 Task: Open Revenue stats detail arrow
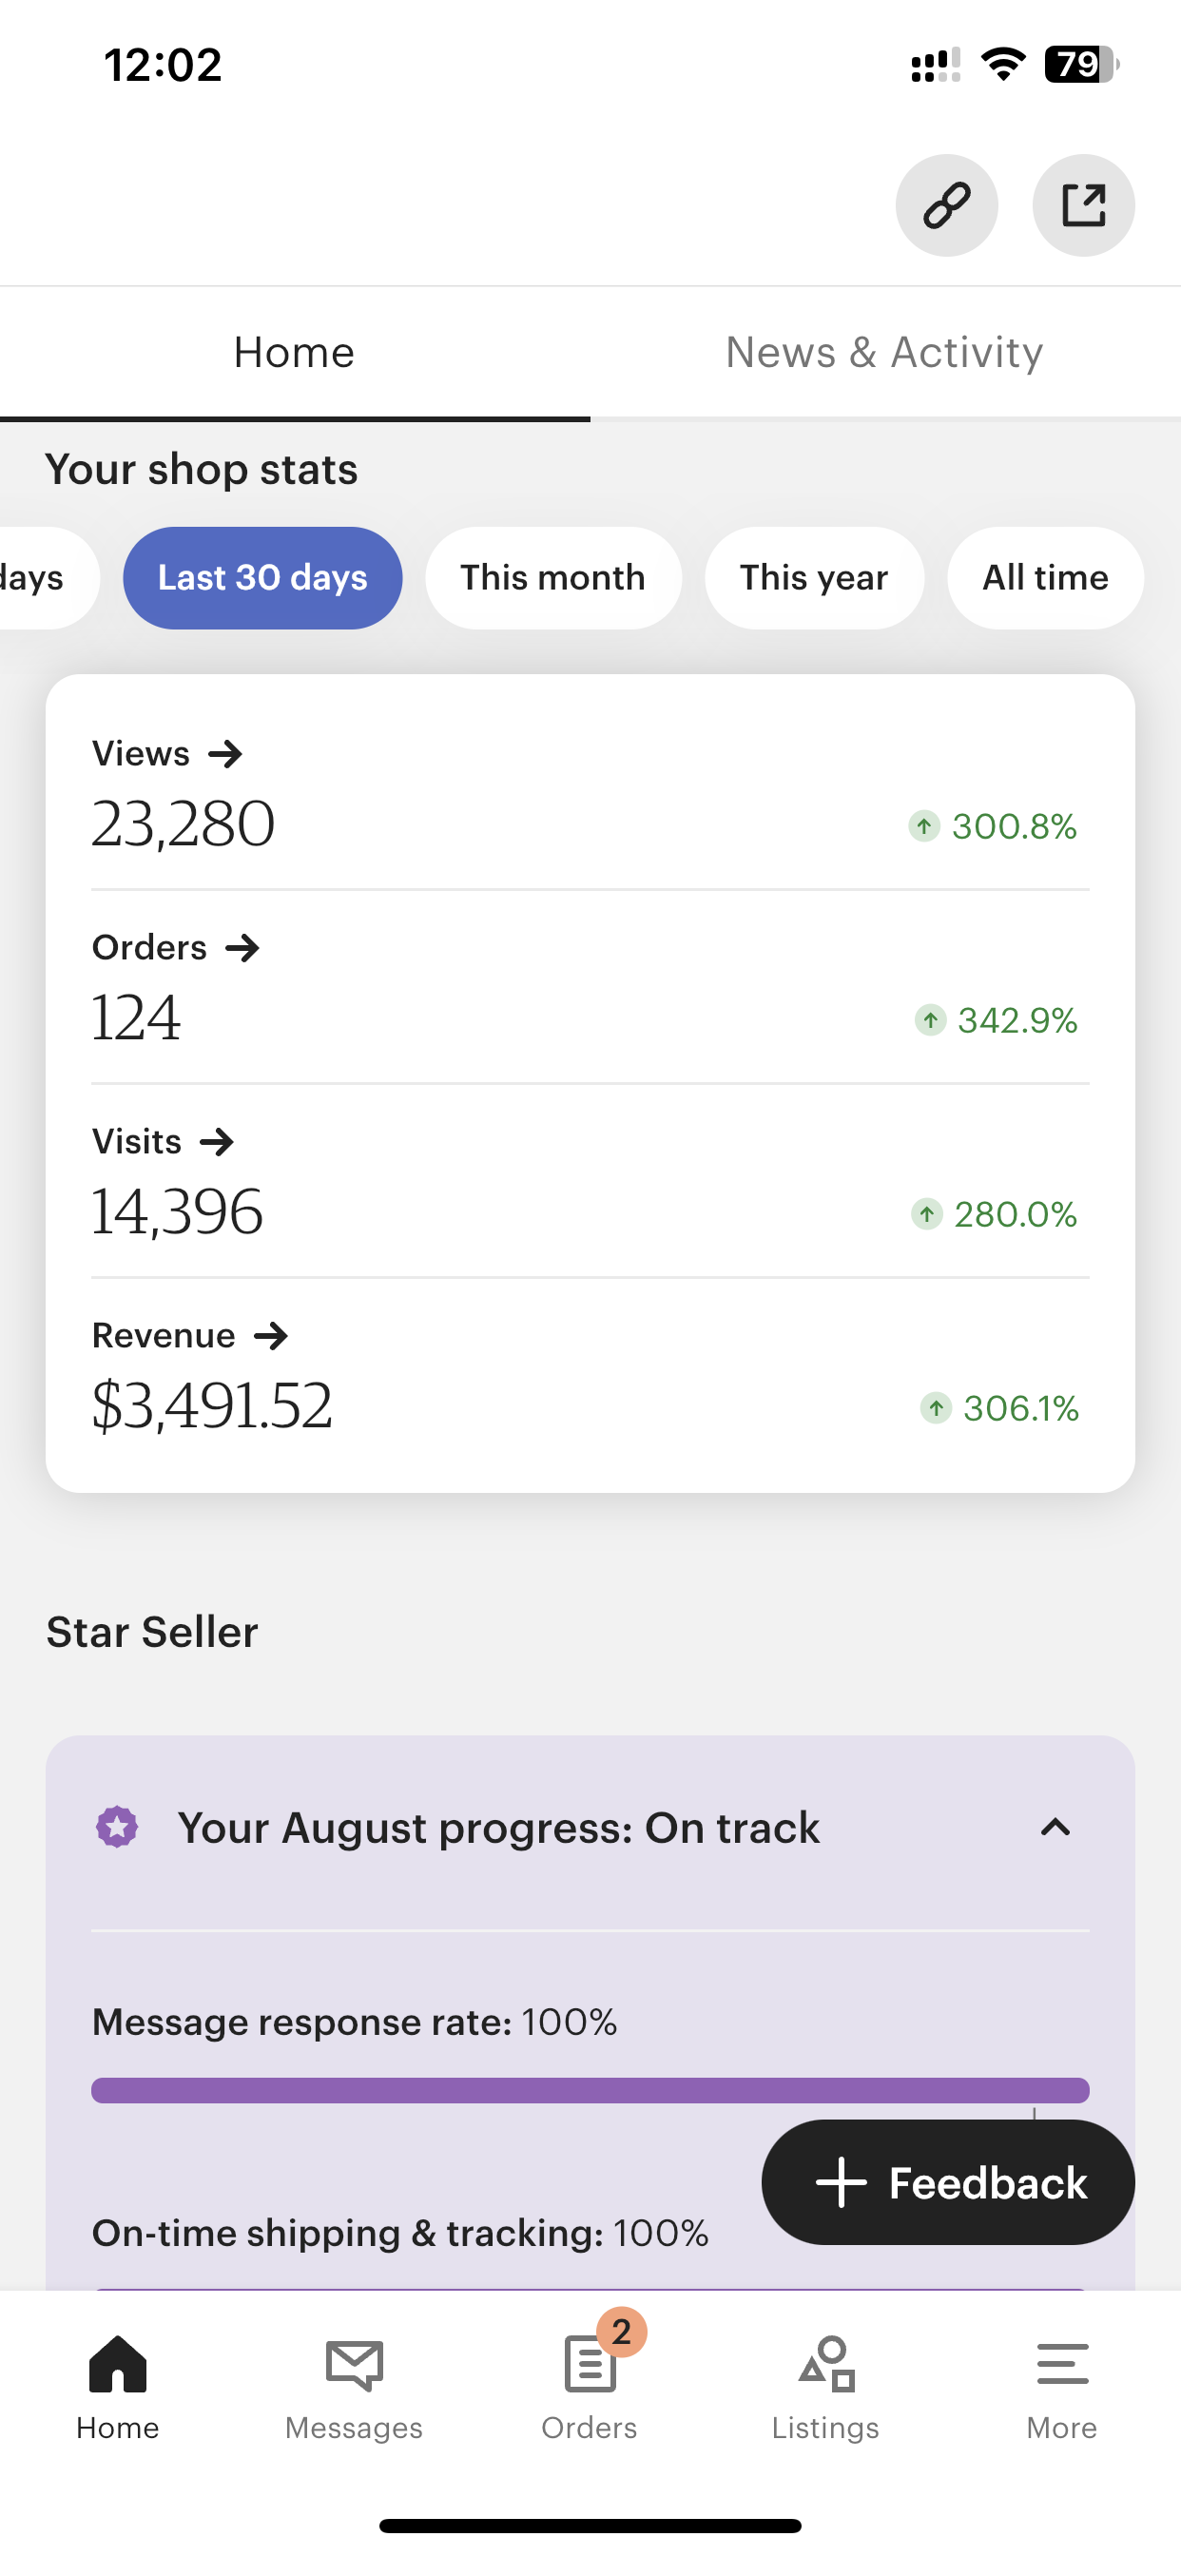coord(271,1336)
